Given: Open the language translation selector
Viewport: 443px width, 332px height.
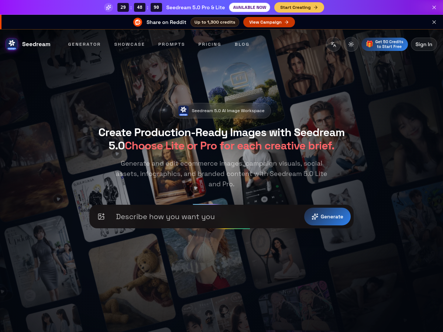Looking at the screenshot, I should click(x=333, y=44).
